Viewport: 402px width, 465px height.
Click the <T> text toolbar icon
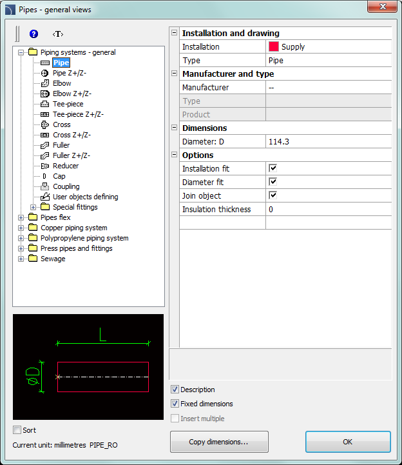[x=58, y=34]
